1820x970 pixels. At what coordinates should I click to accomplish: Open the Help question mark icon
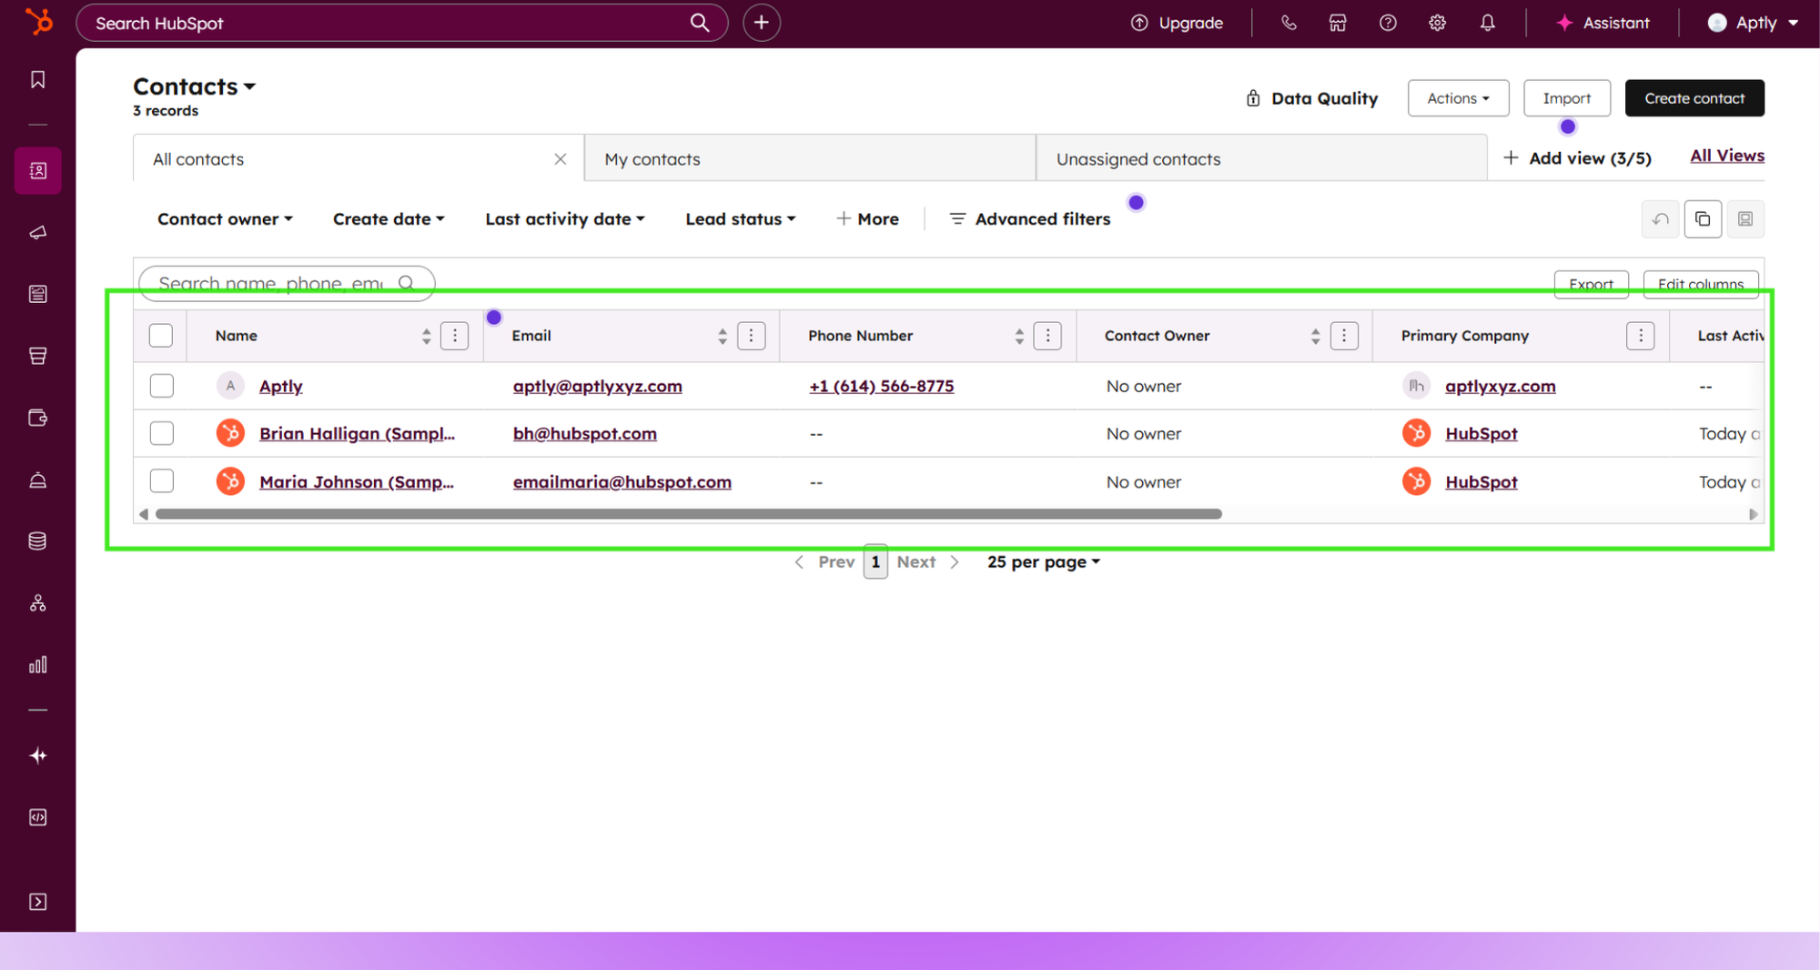coord(1388,23)
